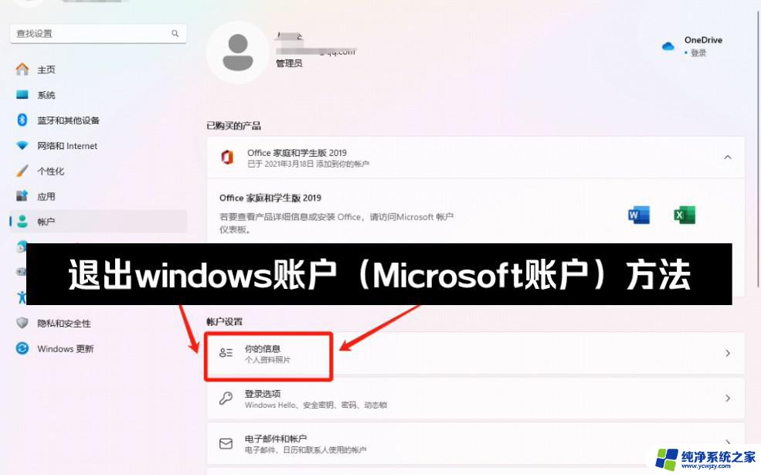
Task: Open the Apps (应用) sidebar icon
Action: pos(22,196)
